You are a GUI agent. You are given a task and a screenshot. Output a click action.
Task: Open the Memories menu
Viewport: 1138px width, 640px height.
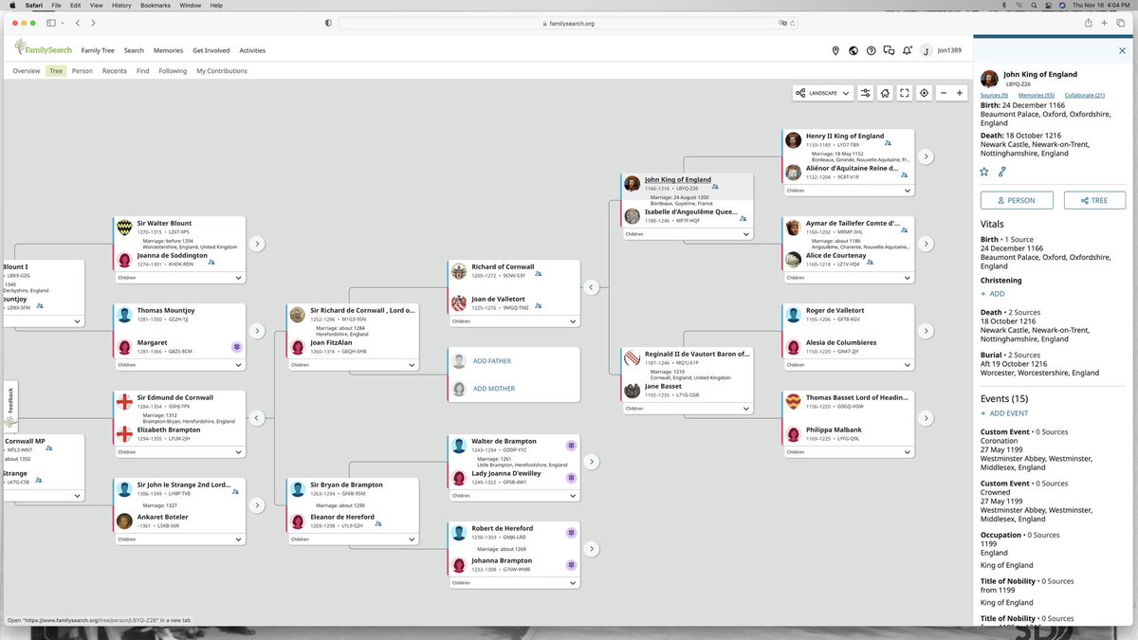tap(168, 50)
